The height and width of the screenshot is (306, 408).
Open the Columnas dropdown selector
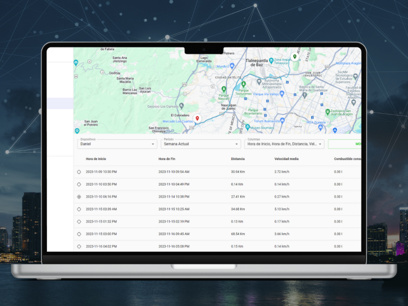(284, 144)
